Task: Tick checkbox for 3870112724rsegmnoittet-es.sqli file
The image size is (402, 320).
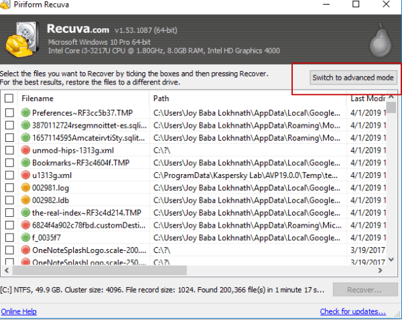Action: click(9, 125)
